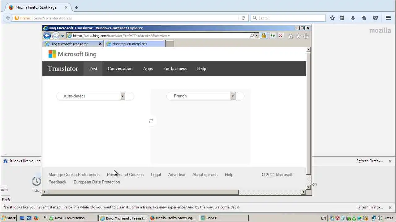
Task: Click the IE vertical scrollbar thumb
Action: tap(308, 113)
